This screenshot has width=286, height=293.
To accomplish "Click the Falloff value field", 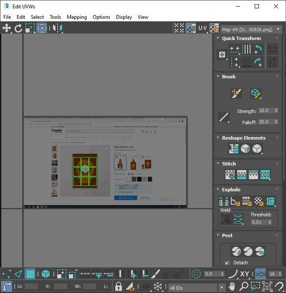I will (x=266, y=122).
